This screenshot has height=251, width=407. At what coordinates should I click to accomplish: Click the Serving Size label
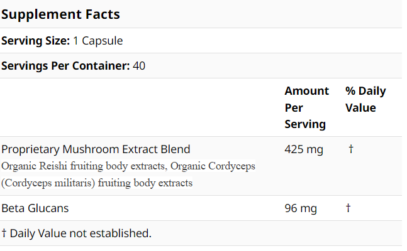pyautogui.click(x=35, y=41)
